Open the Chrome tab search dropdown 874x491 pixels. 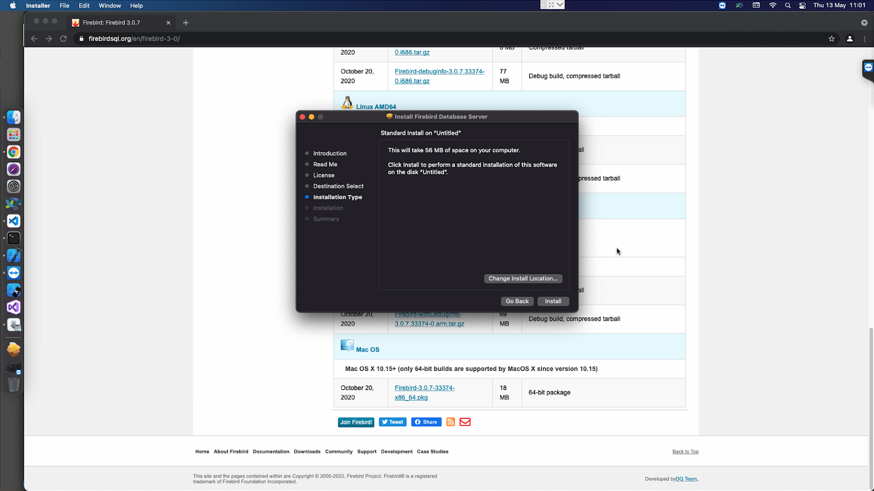(x=864, y=23)
